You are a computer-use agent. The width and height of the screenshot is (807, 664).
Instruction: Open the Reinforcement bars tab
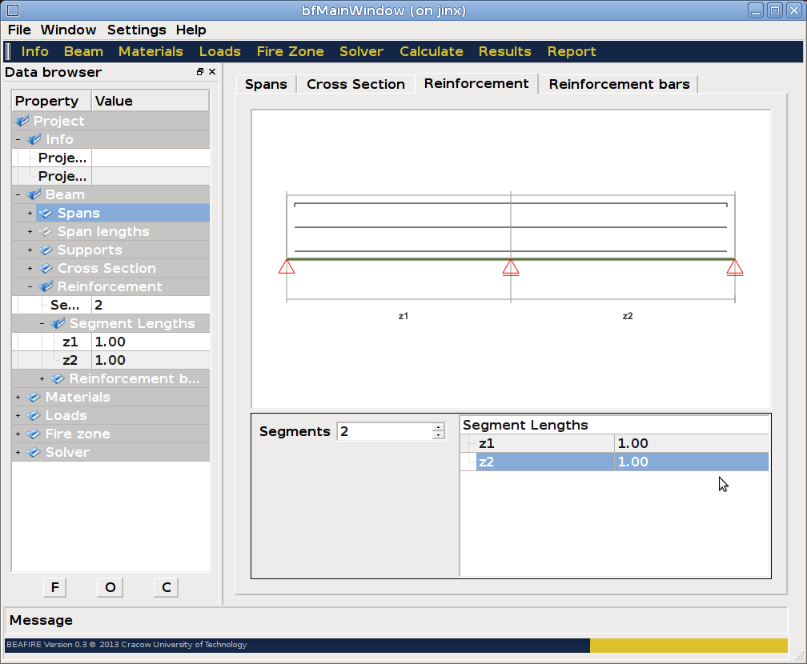point(618,84)
